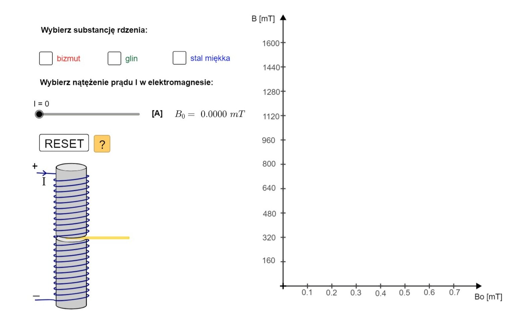The width and height of the screenshot is (517, 323).
Task: Click the right end of the current slider track
Action: (x=138, y=114)
